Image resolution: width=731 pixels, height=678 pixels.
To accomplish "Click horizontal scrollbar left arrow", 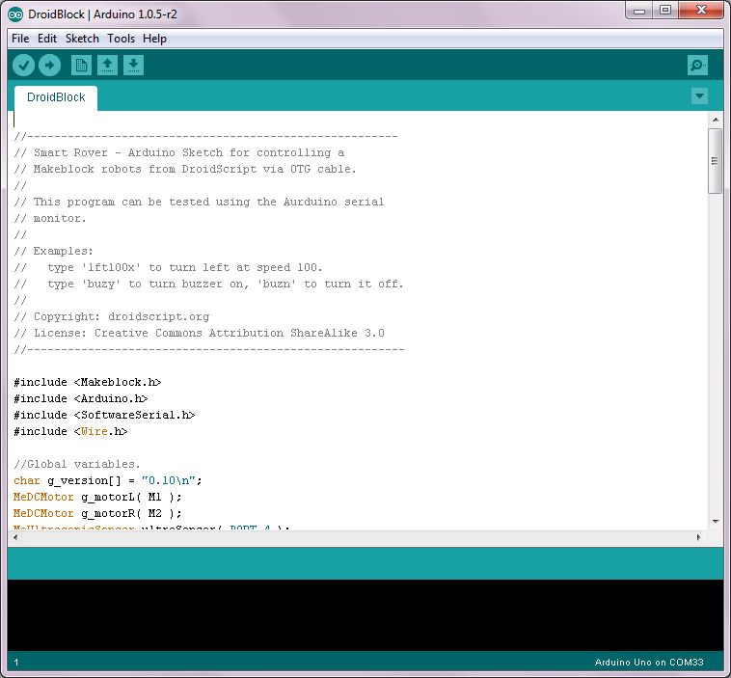I will coord(15,537).
